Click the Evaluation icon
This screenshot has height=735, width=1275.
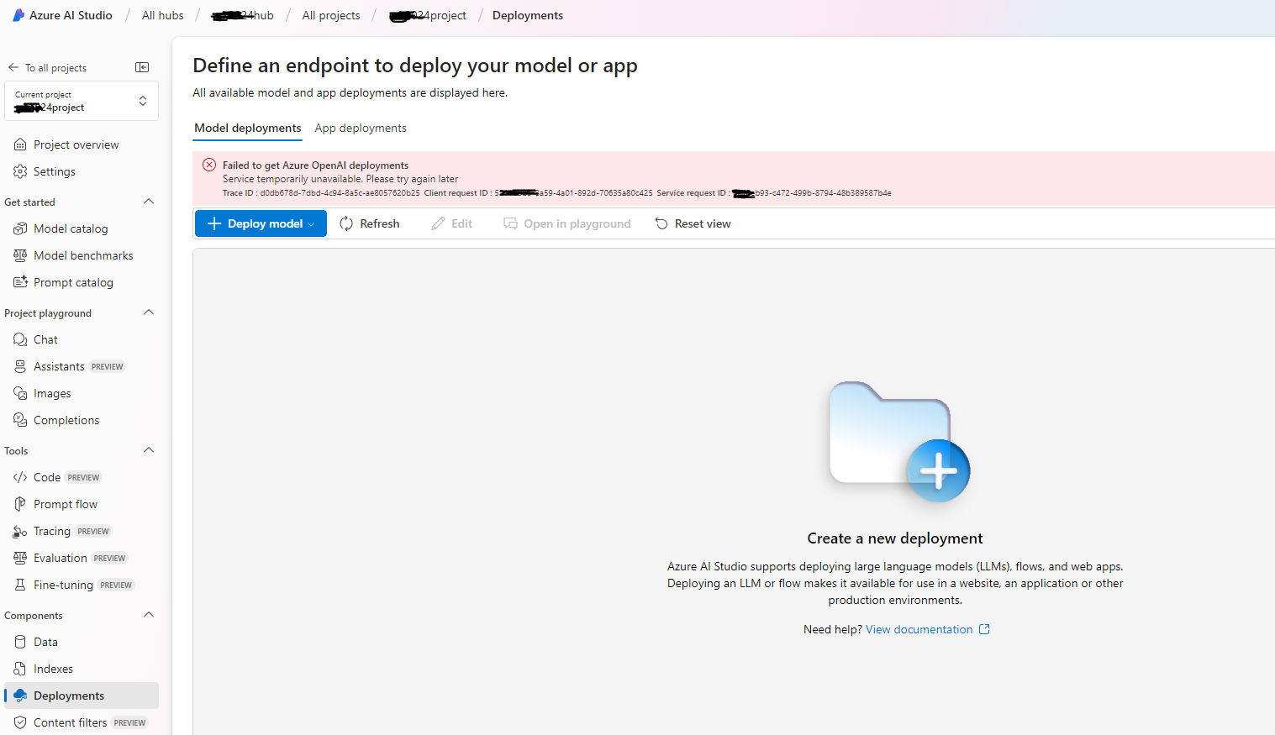(x=20, y=558)
